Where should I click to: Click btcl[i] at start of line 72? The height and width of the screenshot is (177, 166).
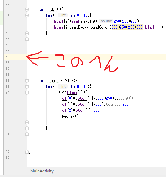coord(62,21)
